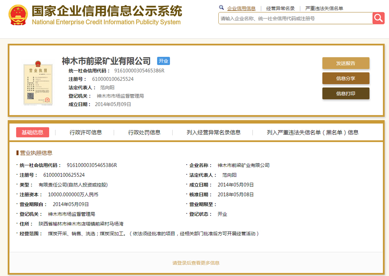The height and width of the screenshot is (276, 389).
Task: Focus the enterprise name search input field
Action: click(295, 18)
